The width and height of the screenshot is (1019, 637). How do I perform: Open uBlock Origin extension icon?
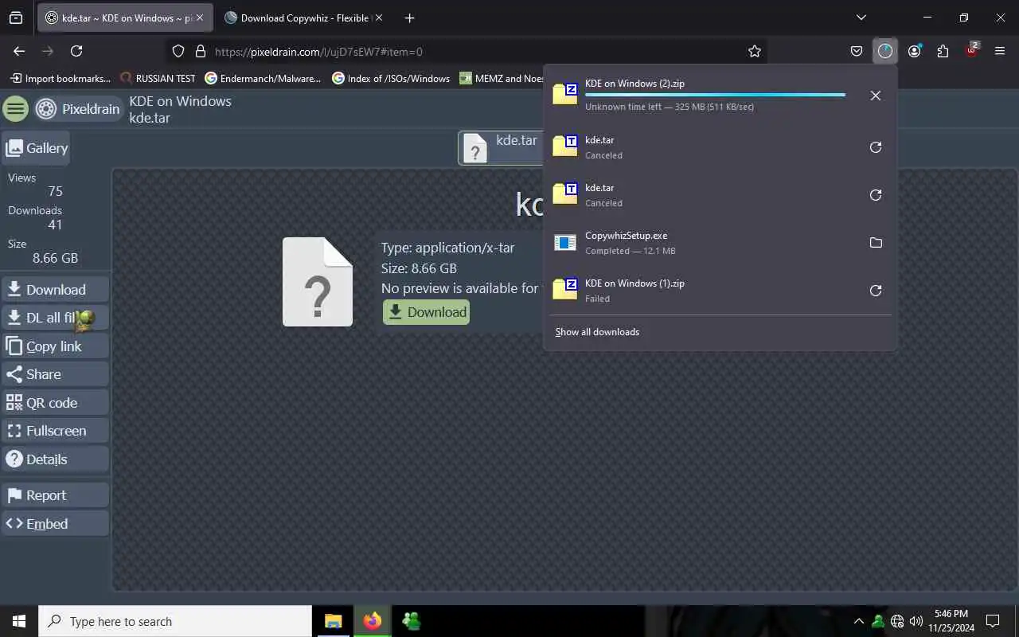pos(971,51)
